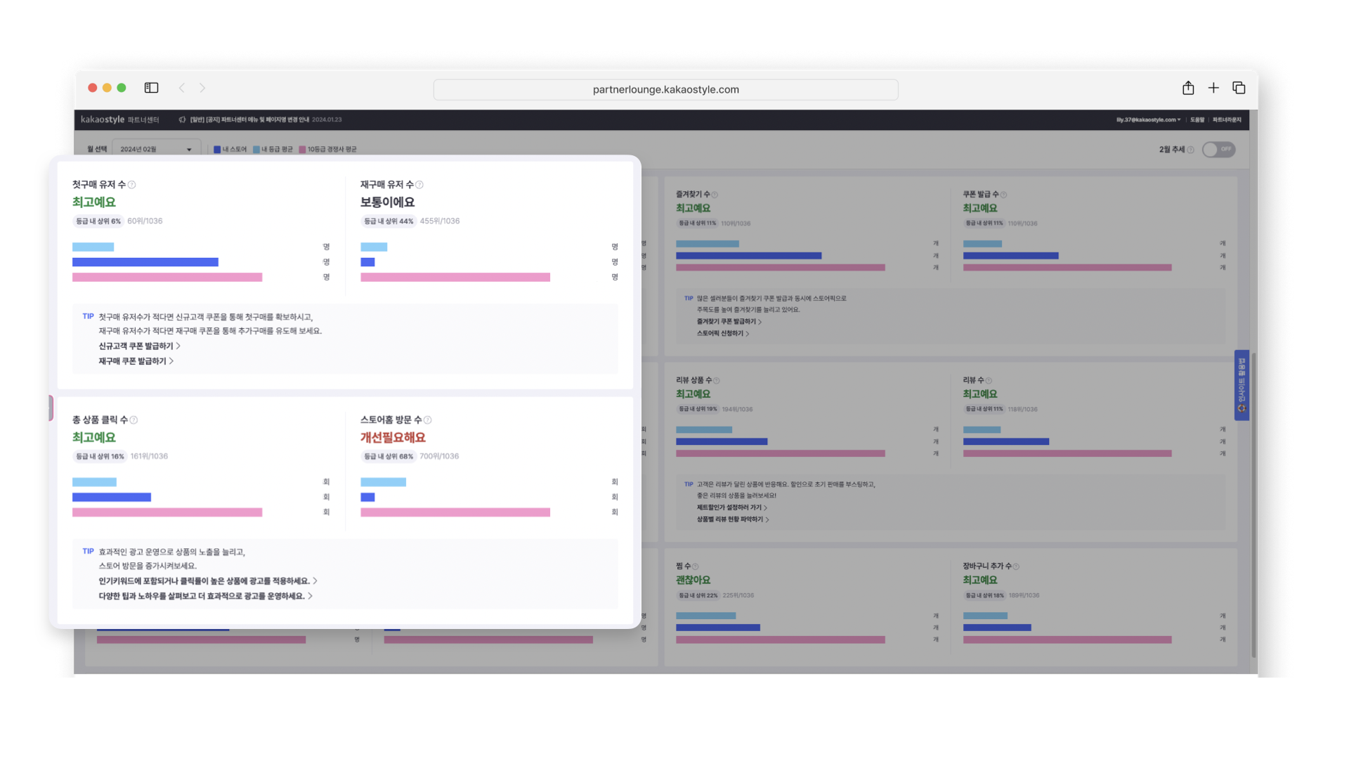The height and width of the screenshot is (759, 1349).
Task: Click the info icon next to 장바구니 추가 수
Action: coord(1016,566)
